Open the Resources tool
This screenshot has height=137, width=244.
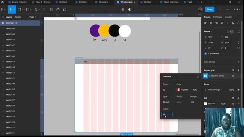point(51,10)
